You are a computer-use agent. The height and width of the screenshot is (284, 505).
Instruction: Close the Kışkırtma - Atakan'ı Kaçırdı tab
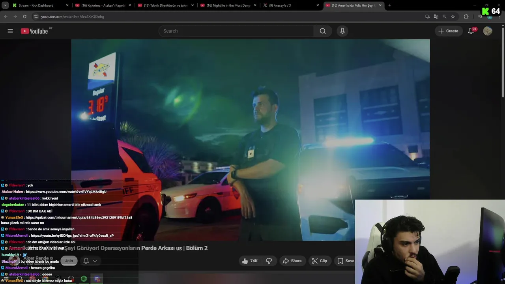(130, 6)
